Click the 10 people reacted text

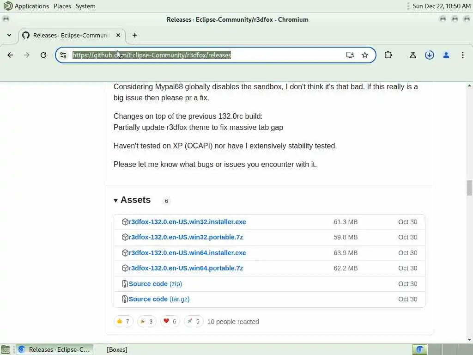tap(233, 322)
